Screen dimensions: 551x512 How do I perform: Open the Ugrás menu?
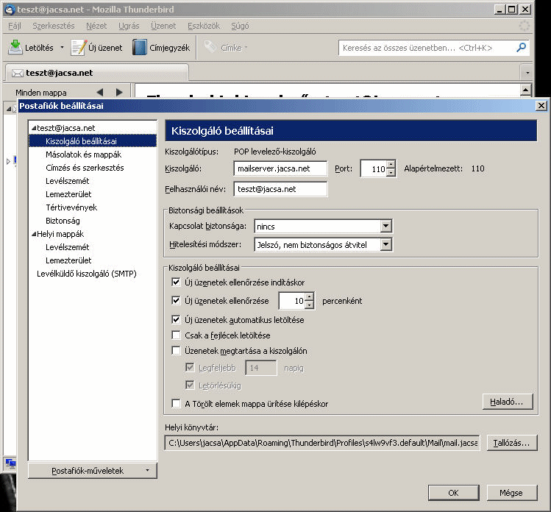click(129, 26)
